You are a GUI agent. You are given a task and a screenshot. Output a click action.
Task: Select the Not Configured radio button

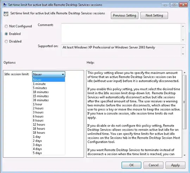tap(6, 26)
